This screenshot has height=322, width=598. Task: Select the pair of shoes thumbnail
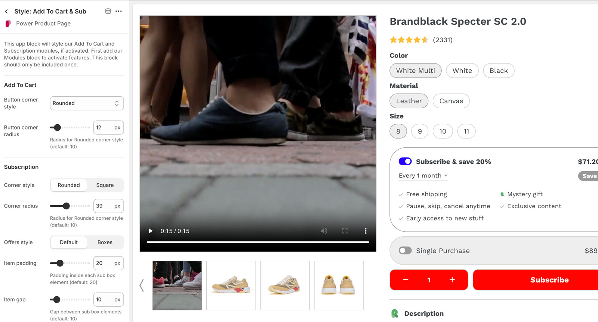[339, 285]
